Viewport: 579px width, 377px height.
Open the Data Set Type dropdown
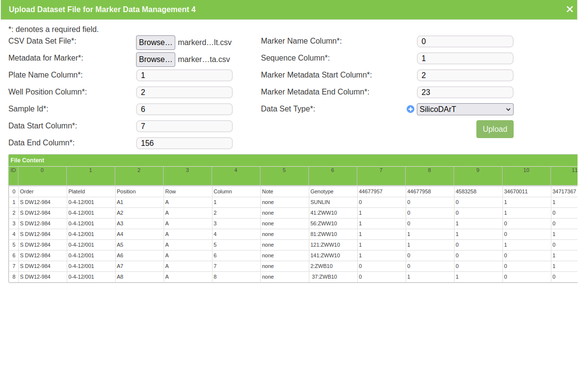pyautogui.click(x=465, y=110)
